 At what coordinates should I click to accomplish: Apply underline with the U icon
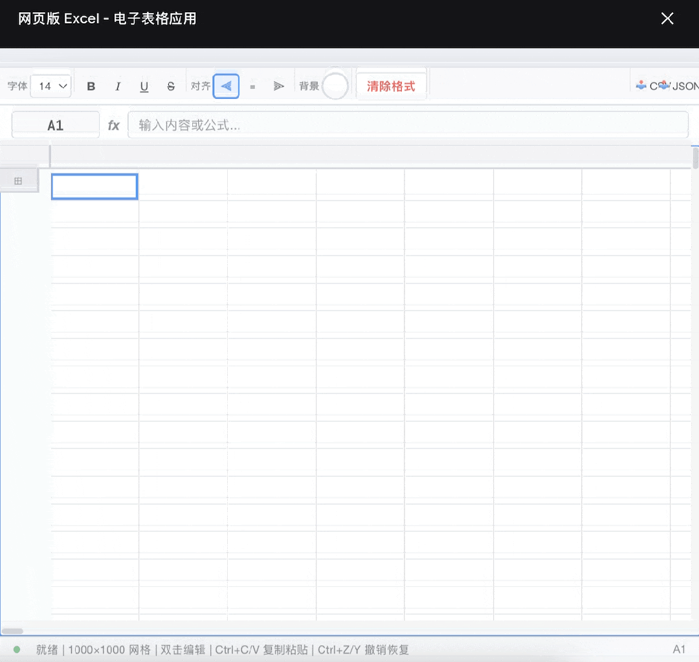coord(144,86)
